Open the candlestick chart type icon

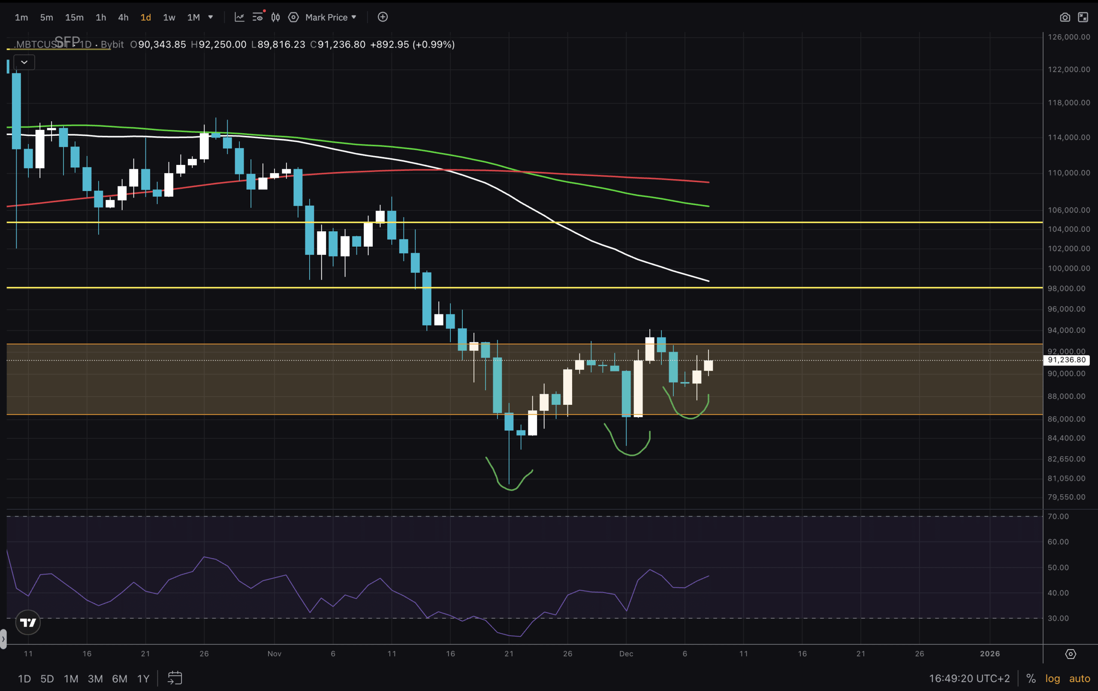pyautogui.click(x=275, y=17)
